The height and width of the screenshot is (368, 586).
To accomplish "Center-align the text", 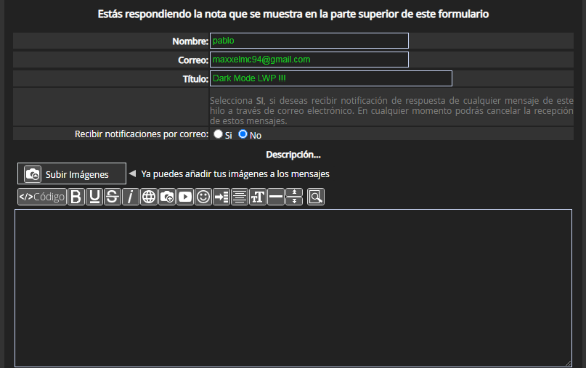I will [x=240, y=197].
